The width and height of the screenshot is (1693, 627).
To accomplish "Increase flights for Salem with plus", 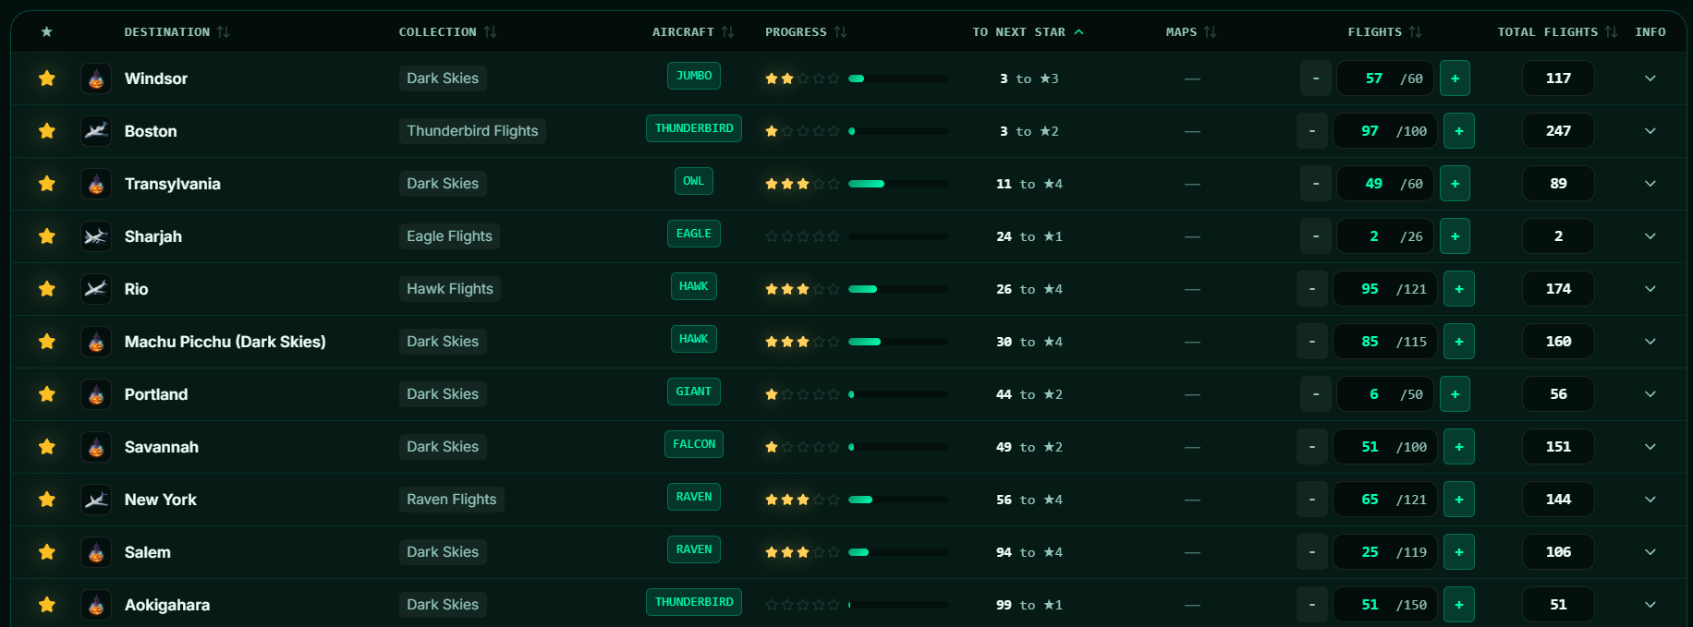I will pos(1459,552).
